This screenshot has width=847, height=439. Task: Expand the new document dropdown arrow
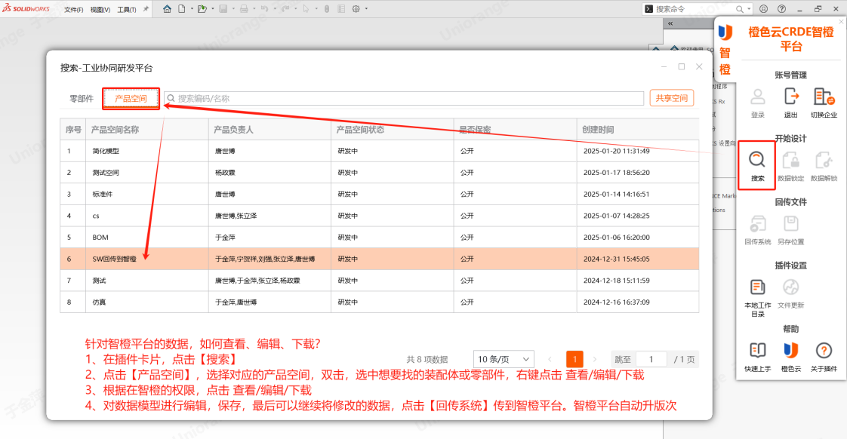click(x=191, y=8)
